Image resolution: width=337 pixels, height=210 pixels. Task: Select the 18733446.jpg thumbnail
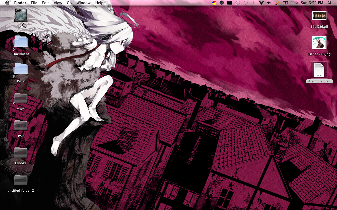coord(319,43)
